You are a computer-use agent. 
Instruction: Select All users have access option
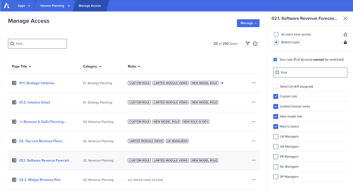276,35
